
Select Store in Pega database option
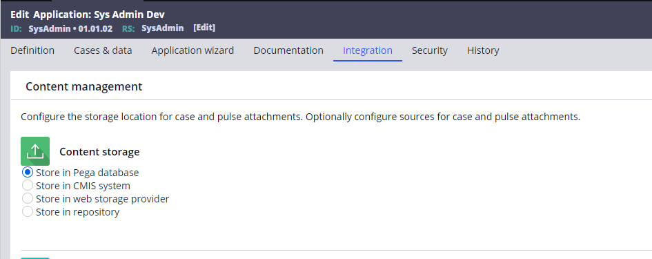(x=28, y=172)
